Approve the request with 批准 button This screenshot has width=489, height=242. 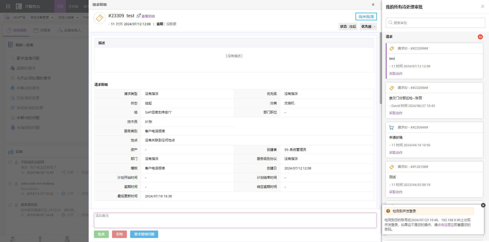tap(101, 234)
